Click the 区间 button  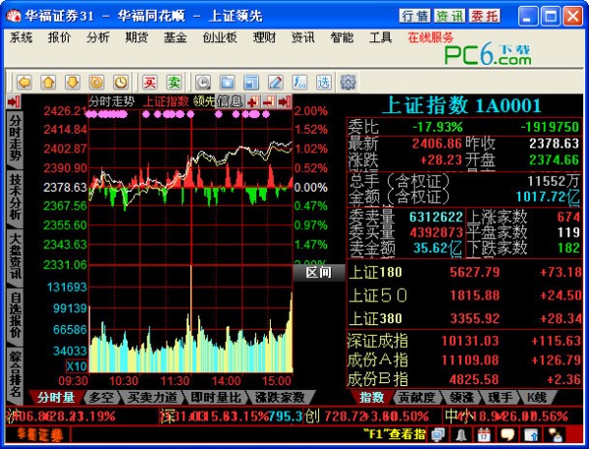(318, 272)
